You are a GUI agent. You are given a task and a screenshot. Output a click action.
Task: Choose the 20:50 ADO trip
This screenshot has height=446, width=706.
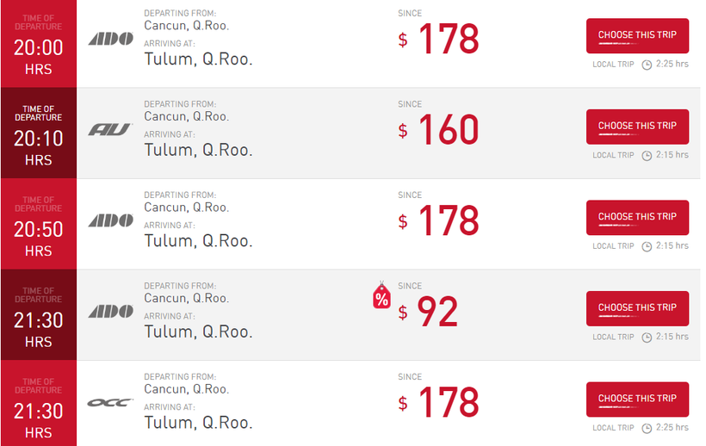(x=637, y=218)
